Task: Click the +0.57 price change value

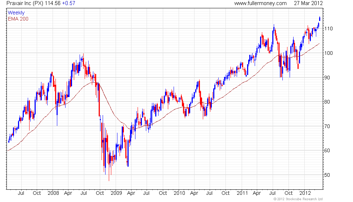Action: point(69,3)
